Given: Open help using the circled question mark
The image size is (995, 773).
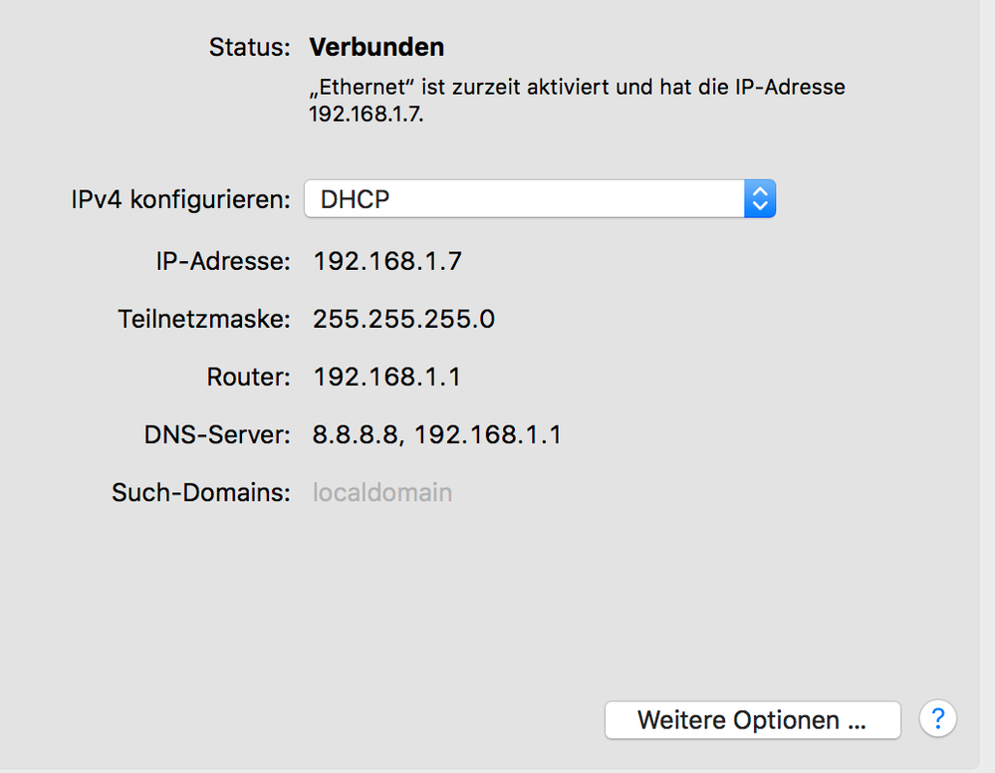Looking at the screenshot, I should click(x=937, y=718).
